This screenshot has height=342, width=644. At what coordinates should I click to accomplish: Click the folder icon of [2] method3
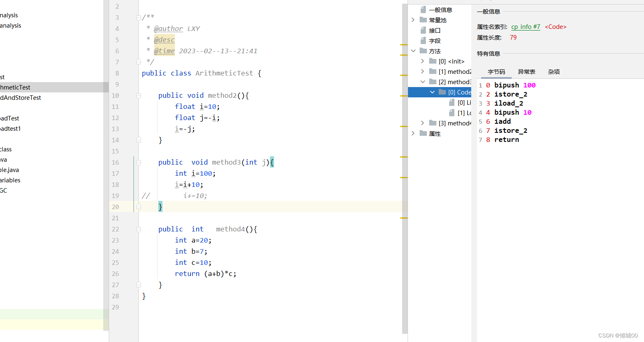pyautogui.click(x=433, y=82)
